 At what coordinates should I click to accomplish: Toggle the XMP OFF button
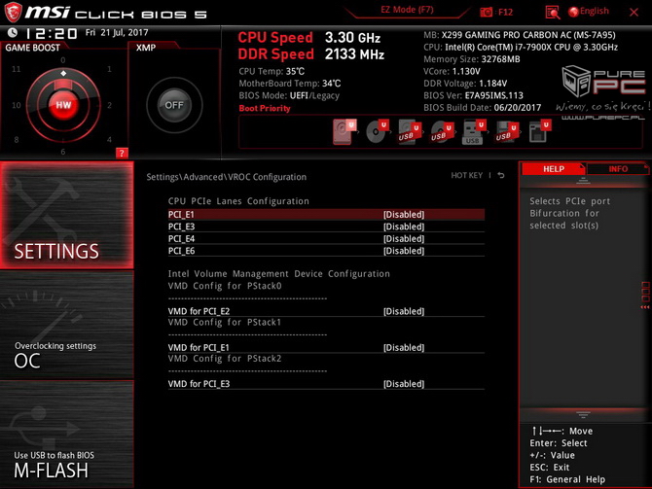coord(174,105)
